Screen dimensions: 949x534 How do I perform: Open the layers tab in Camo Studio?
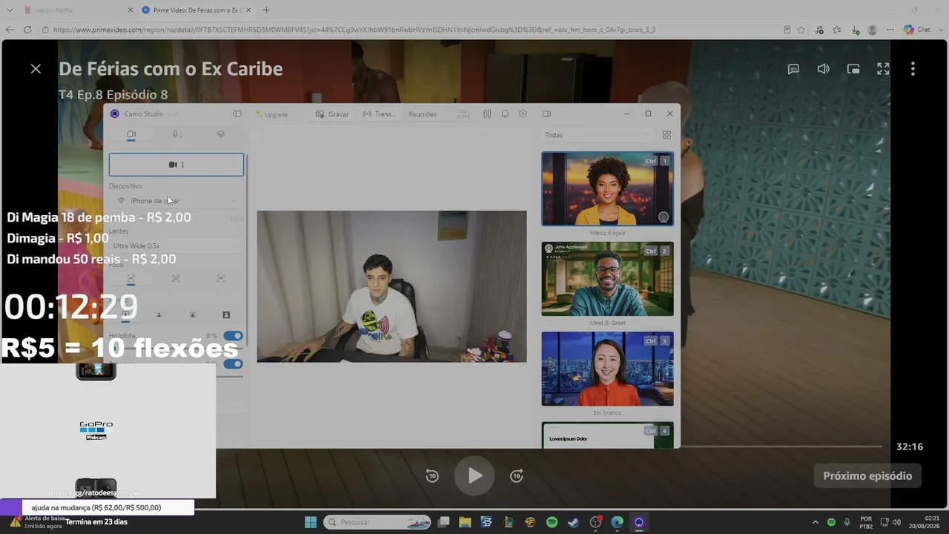click(x=220, y=134)
